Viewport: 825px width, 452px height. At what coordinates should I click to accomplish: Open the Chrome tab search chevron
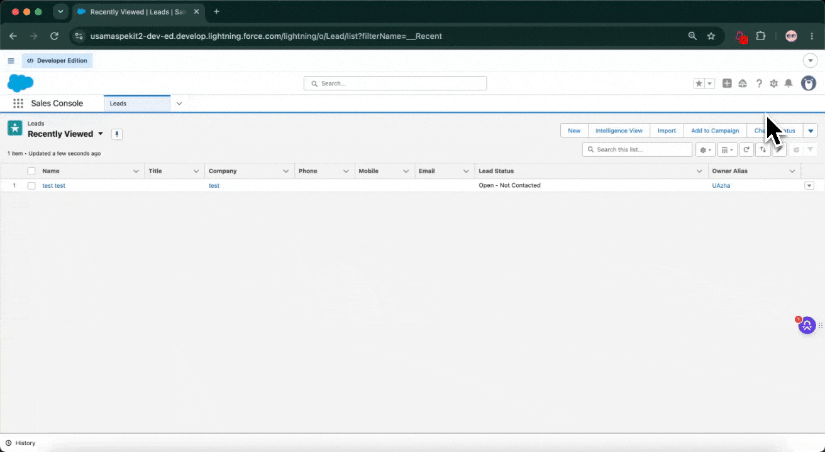60,12
